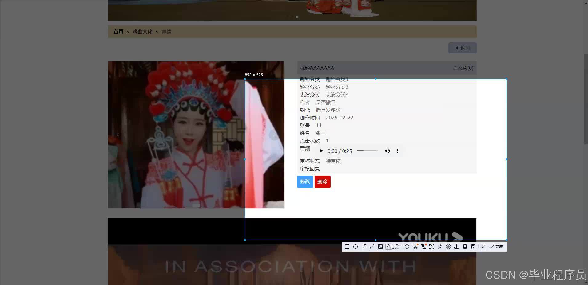Click the 创作时间 label

click(310, 118)
